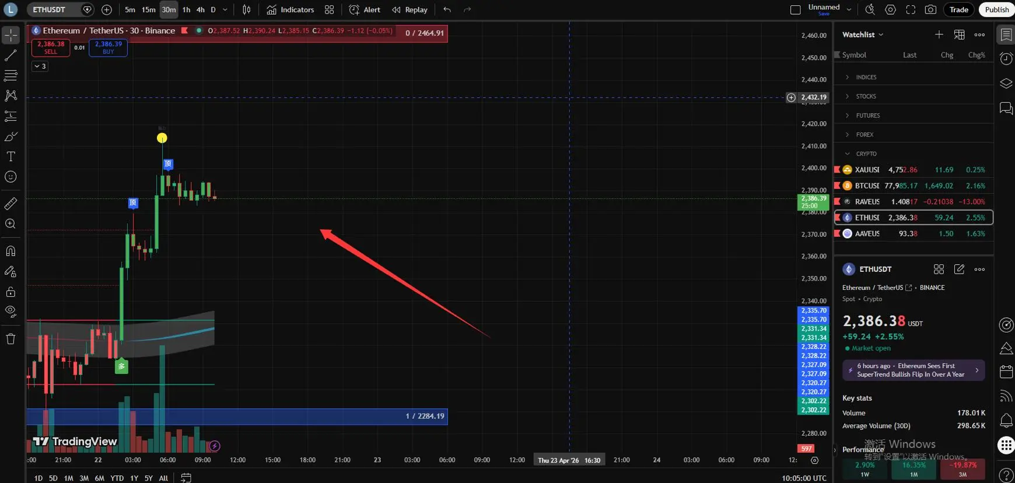Open the more time intervals dropdown

[225, 10]
